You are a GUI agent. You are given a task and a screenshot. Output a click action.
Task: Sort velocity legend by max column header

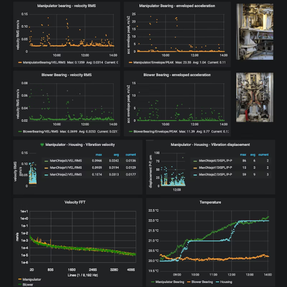click(99, 154)
